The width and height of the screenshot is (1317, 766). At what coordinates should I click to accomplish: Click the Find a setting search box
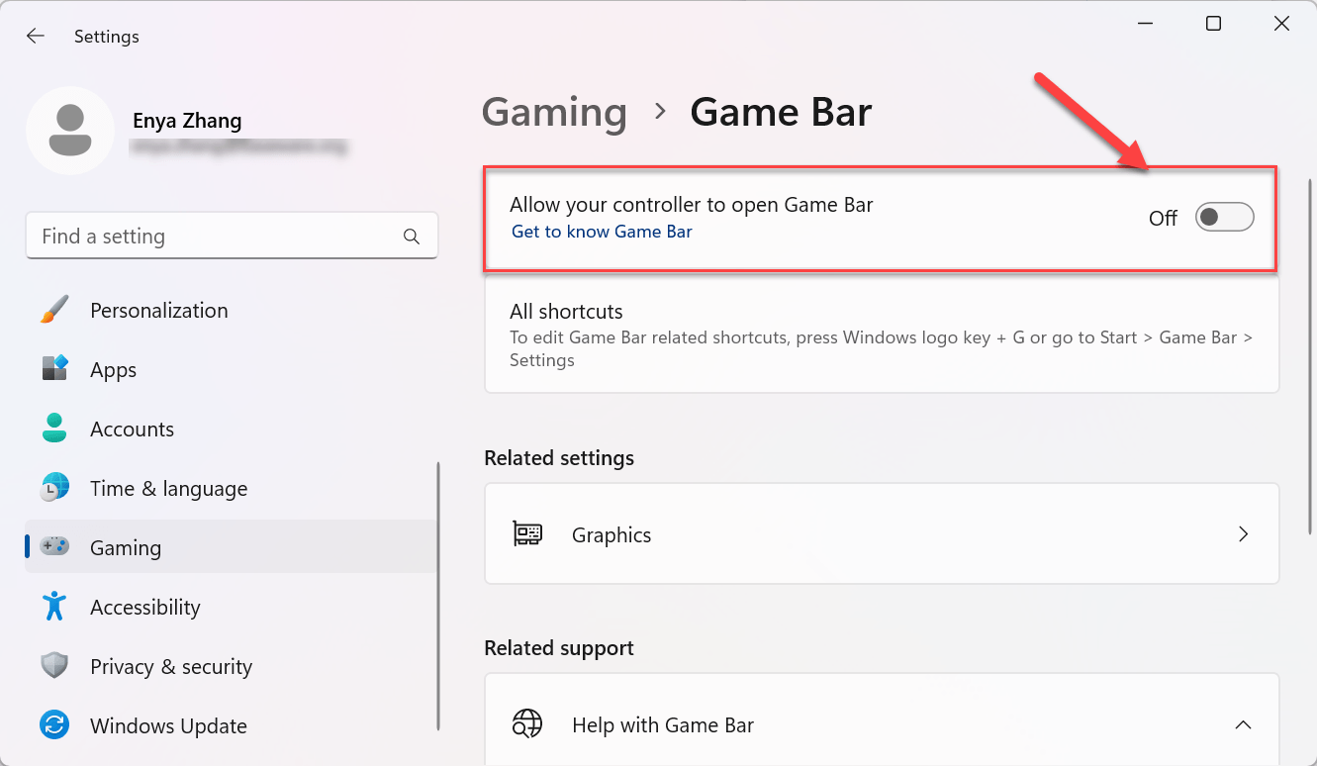tap(232, 237)
